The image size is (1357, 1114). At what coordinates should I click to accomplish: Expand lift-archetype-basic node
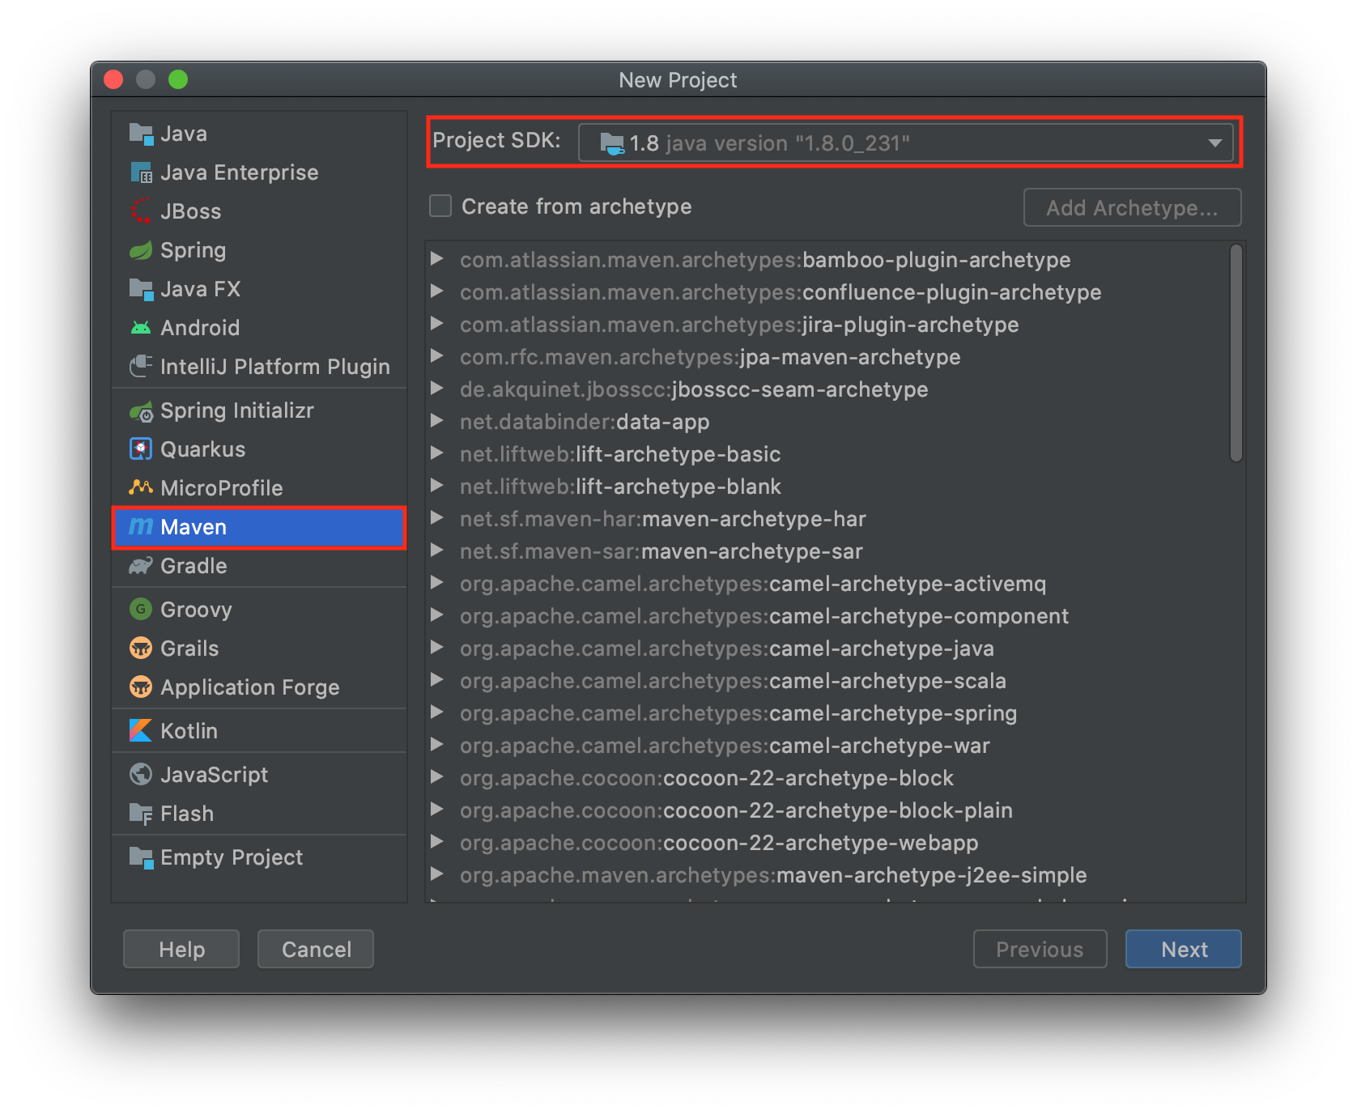point(437,453)
